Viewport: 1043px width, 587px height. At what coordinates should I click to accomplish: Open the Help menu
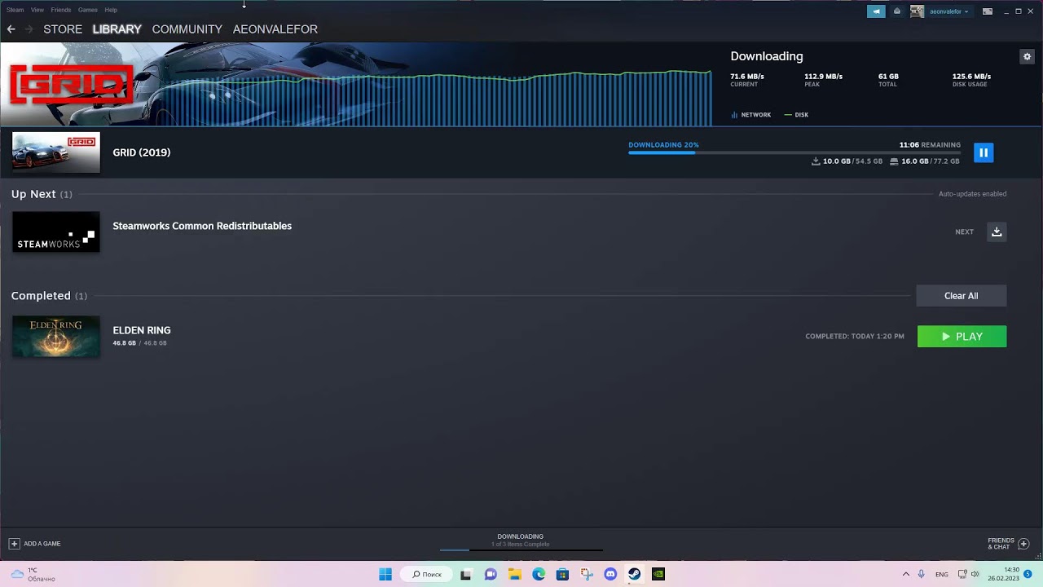pyautogui.click(x=111, y=10)
